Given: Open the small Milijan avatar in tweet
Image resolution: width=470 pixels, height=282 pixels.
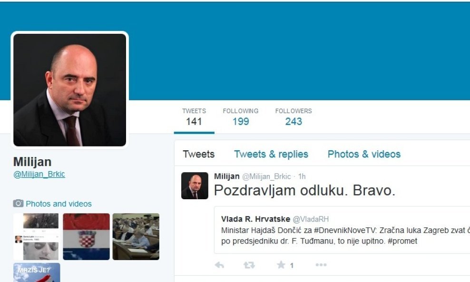Looking at the screenshot, I should [x=195, y=186].
